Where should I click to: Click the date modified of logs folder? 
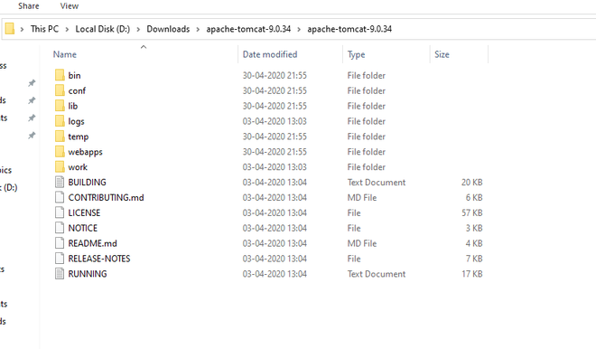pyautogui.click(x=275, y=121)
